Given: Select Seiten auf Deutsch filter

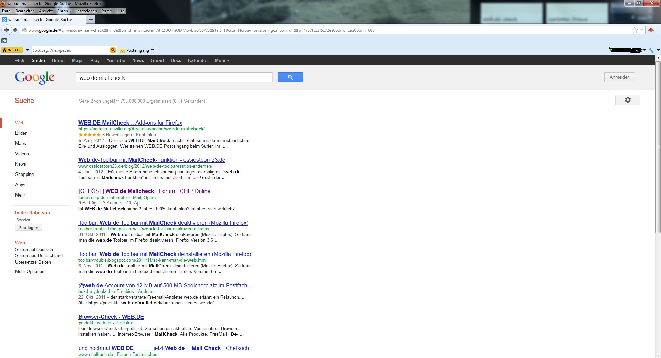Looking at the screenshot, I should (x=34, y=249).
